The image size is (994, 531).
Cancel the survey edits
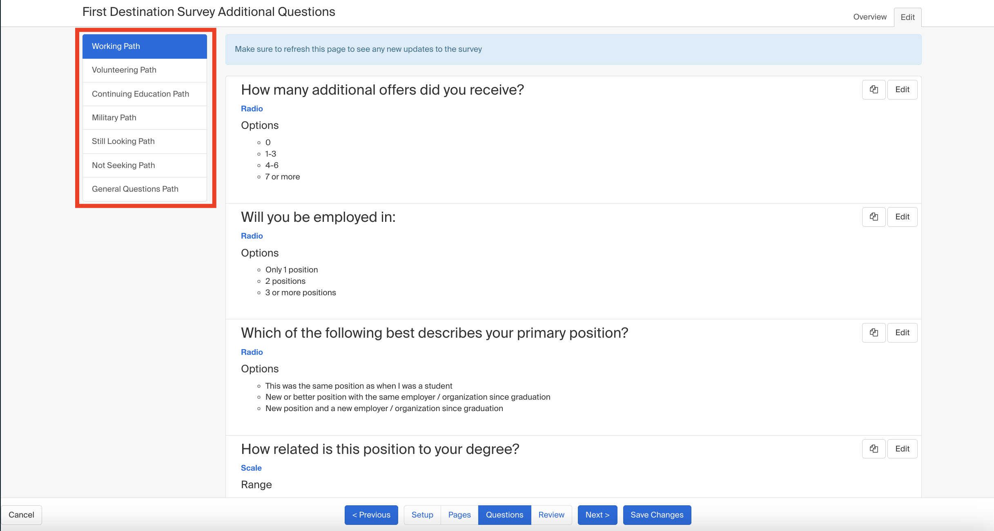coord(21,515)
